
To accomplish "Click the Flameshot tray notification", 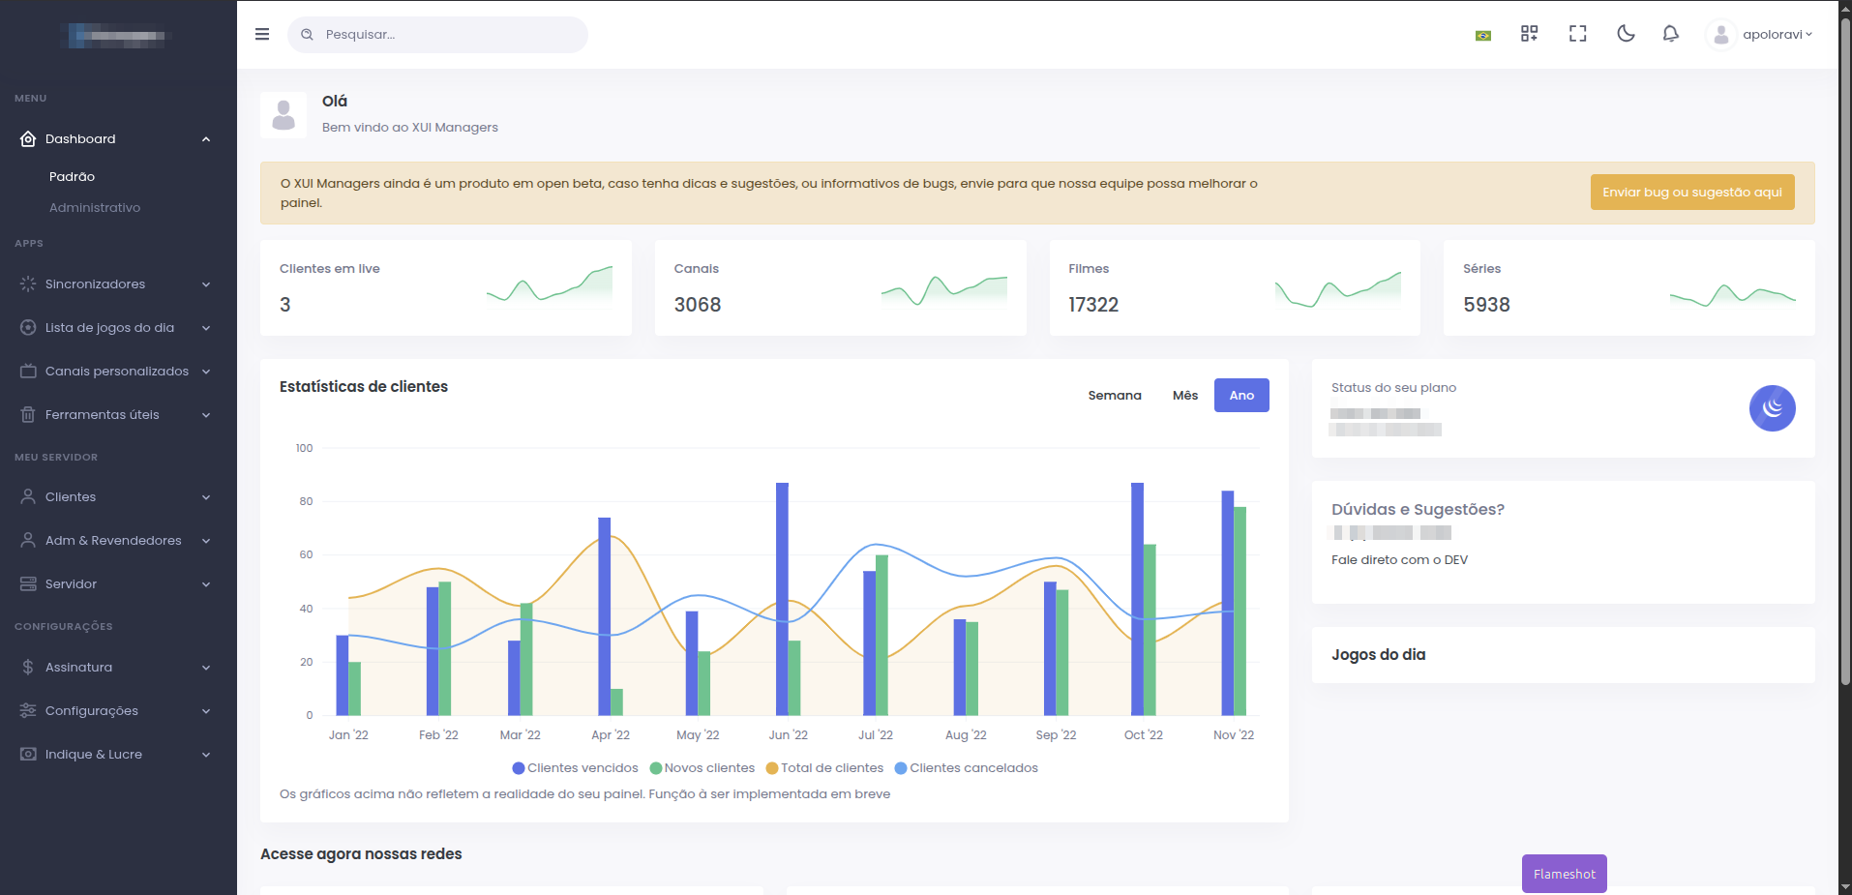I will (x=1564, y=874).
